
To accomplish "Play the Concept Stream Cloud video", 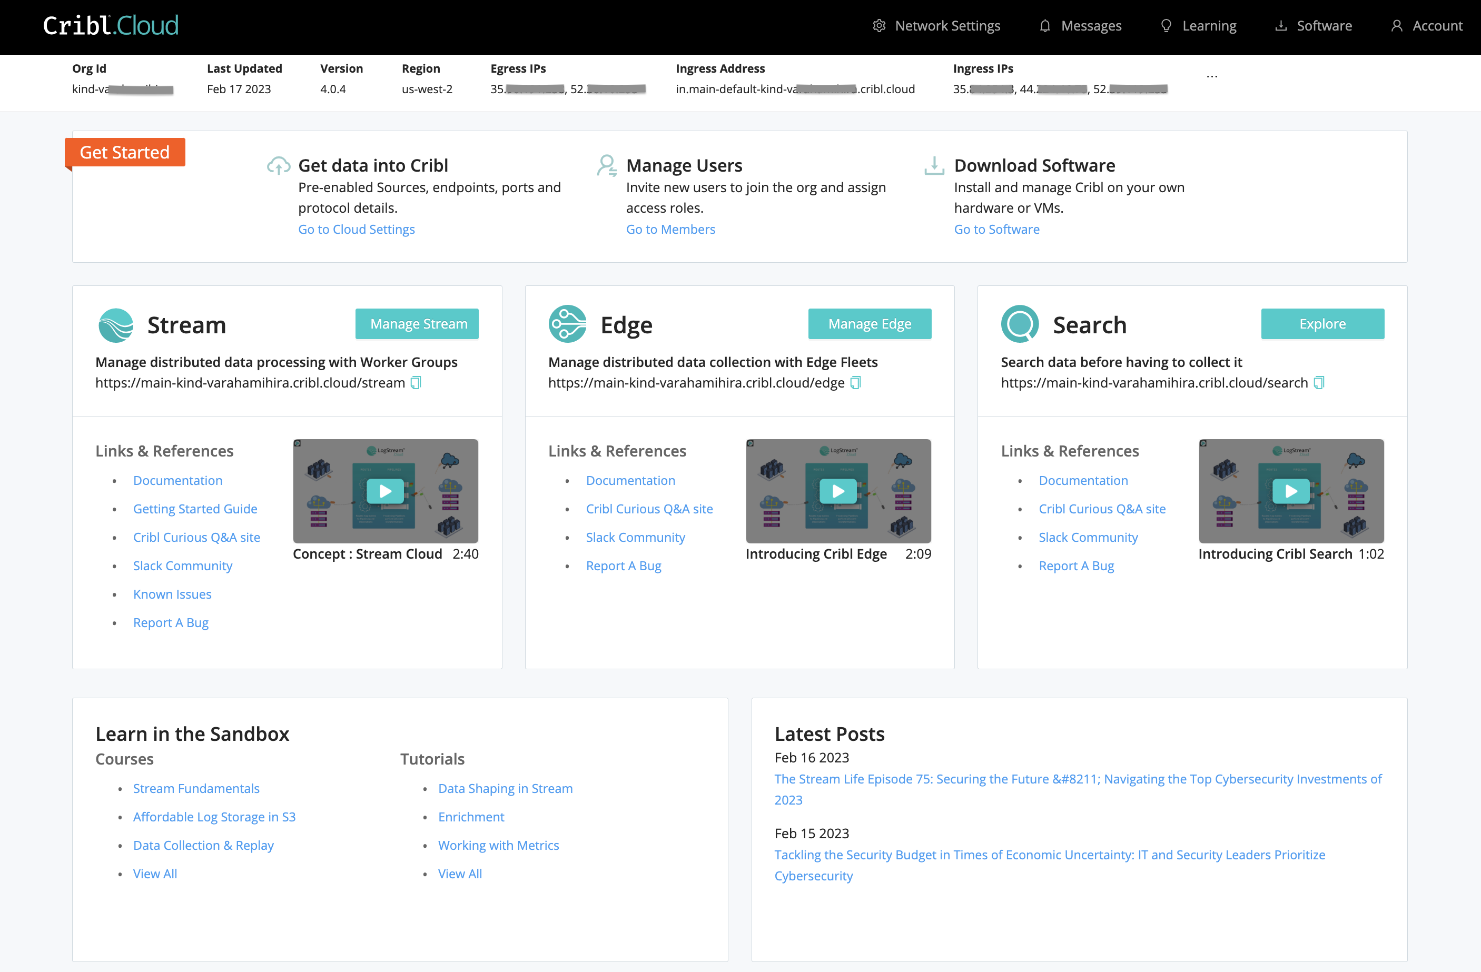I will click(x=385, y=491).
